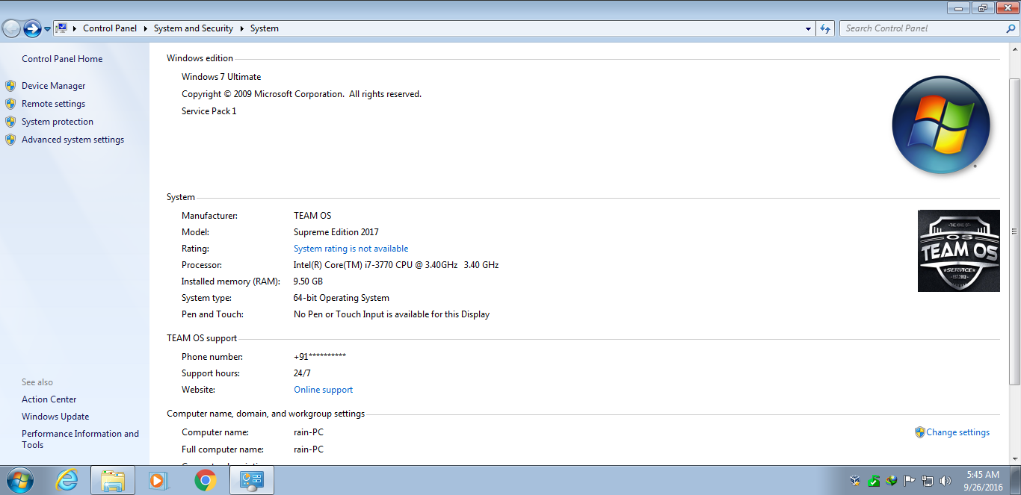Viewport: 1021px width, 495px height.
Task: Open Remote settings
Action: click(x=53, y=104)
